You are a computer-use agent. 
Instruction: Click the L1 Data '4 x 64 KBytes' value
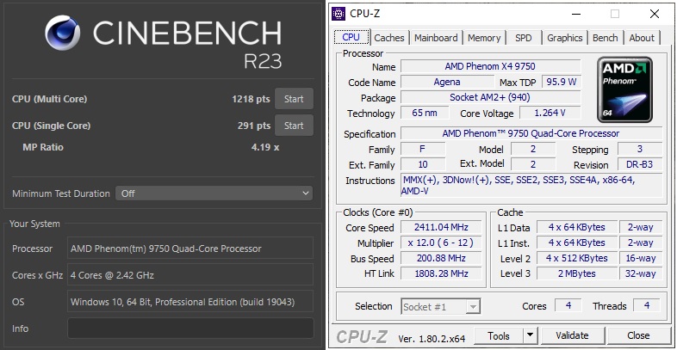(576, 227)
